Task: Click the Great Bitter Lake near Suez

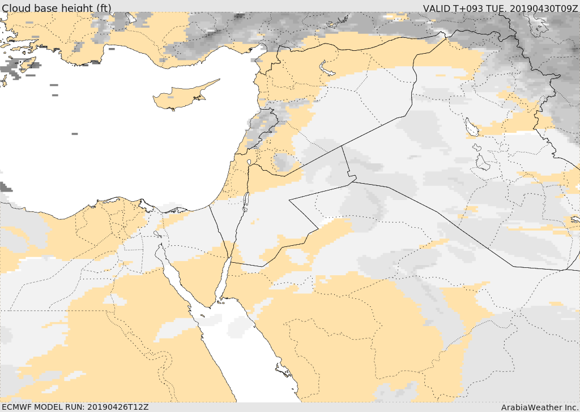Action: click(157, 234)
